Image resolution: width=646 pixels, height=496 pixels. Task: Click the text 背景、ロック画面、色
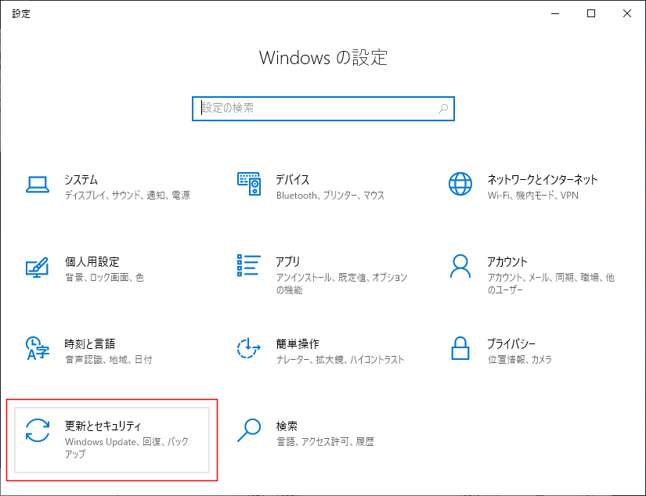click(104, 278)
